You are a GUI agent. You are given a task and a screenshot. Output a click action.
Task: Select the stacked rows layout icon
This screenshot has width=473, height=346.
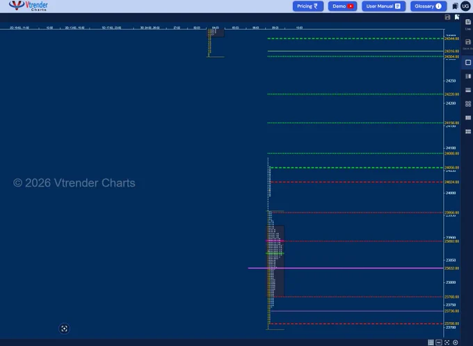[x=468, y=90]
